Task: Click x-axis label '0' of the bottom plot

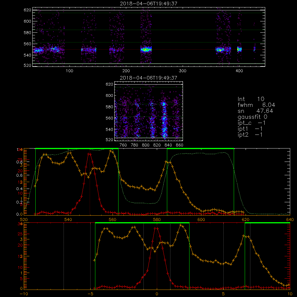Action: click(157, 294)
